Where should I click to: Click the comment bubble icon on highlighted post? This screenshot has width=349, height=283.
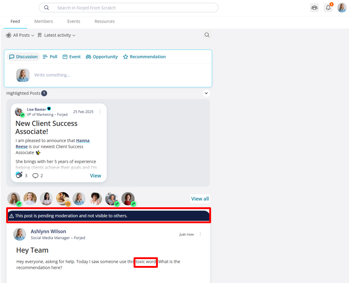click(35, 176)
